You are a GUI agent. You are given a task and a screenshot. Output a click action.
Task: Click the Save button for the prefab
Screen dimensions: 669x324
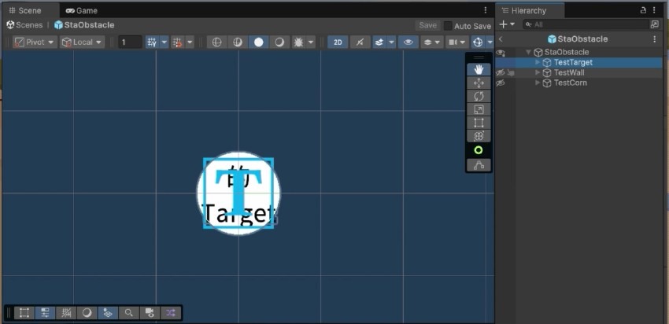click(427, 25)
